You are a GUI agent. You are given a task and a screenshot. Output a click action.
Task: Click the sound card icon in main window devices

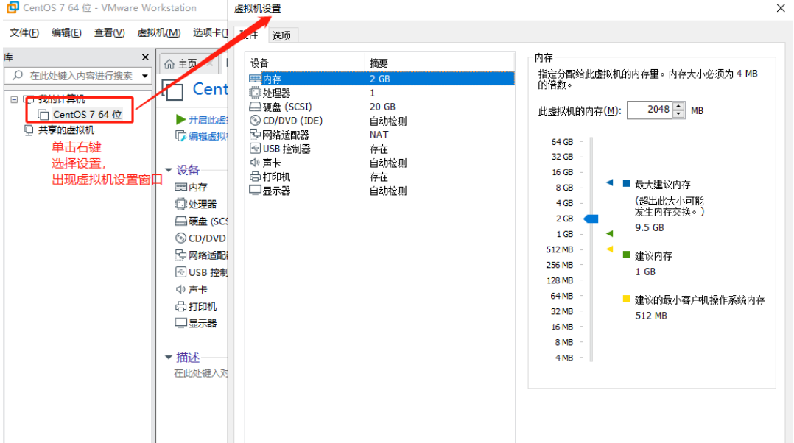[x=180, y=289]
